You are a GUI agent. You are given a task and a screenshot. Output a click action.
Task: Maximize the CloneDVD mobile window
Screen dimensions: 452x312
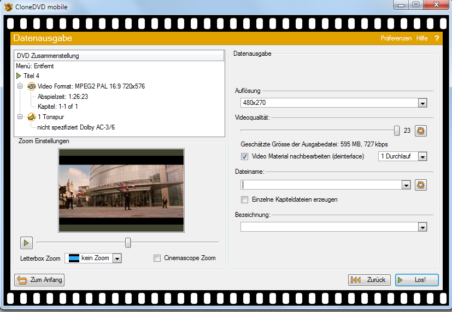[x=416, y=4]
